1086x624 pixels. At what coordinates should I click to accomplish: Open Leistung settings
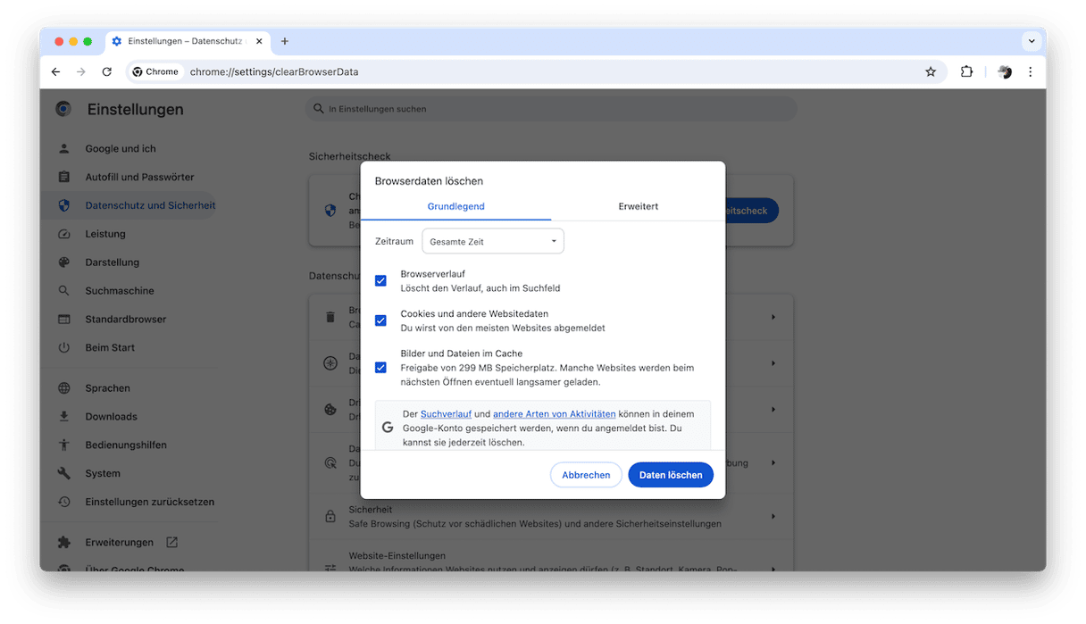point(105,234)
